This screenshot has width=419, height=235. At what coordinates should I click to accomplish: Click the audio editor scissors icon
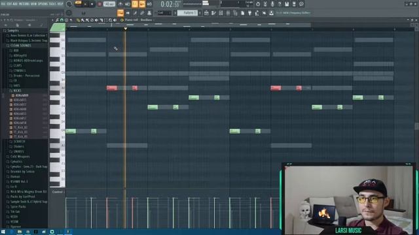click(x=265, y=4)
